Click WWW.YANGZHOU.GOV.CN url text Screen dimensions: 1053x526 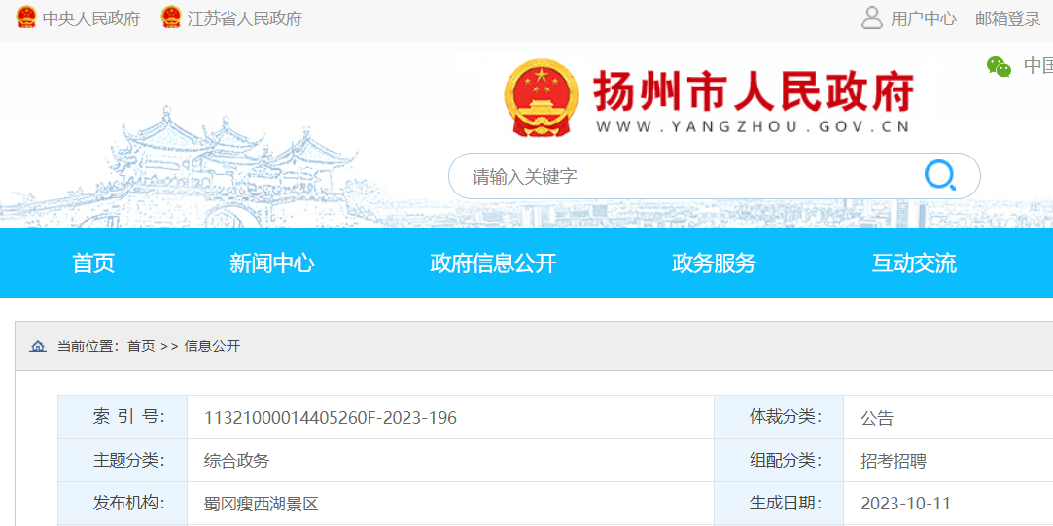(x=753, y=126)
